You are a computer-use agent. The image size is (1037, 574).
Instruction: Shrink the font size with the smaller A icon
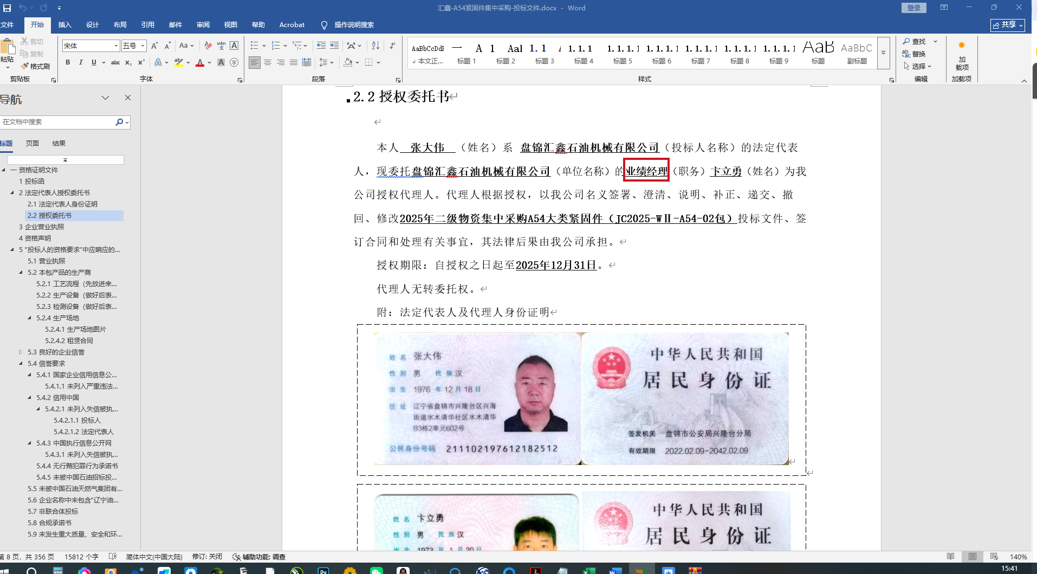click(167, 46)
